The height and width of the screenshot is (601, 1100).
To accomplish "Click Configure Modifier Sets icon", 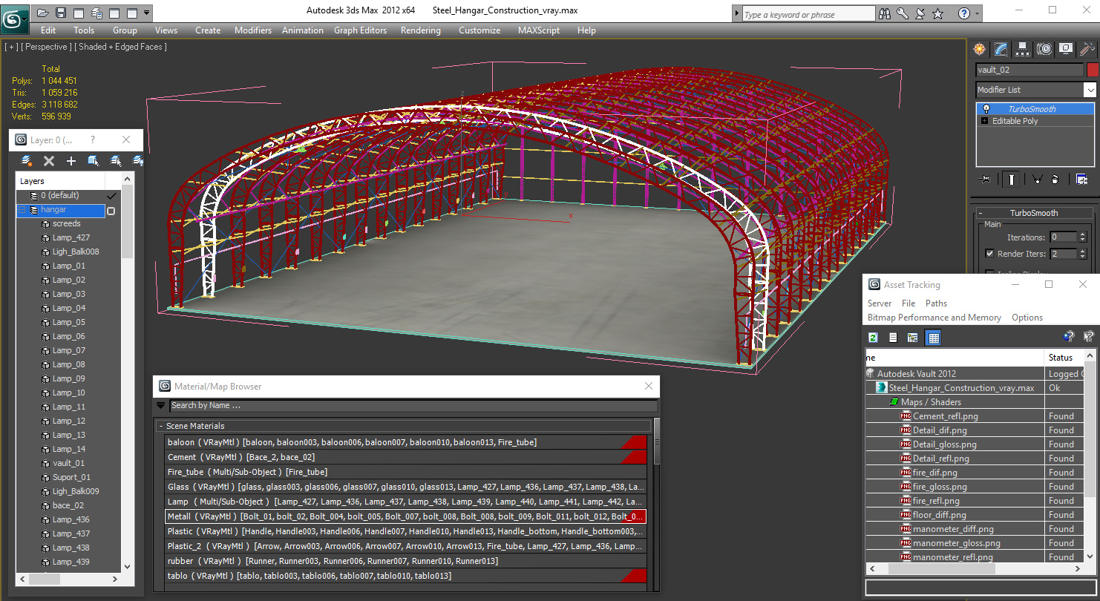I will (x=1081, y=179).
